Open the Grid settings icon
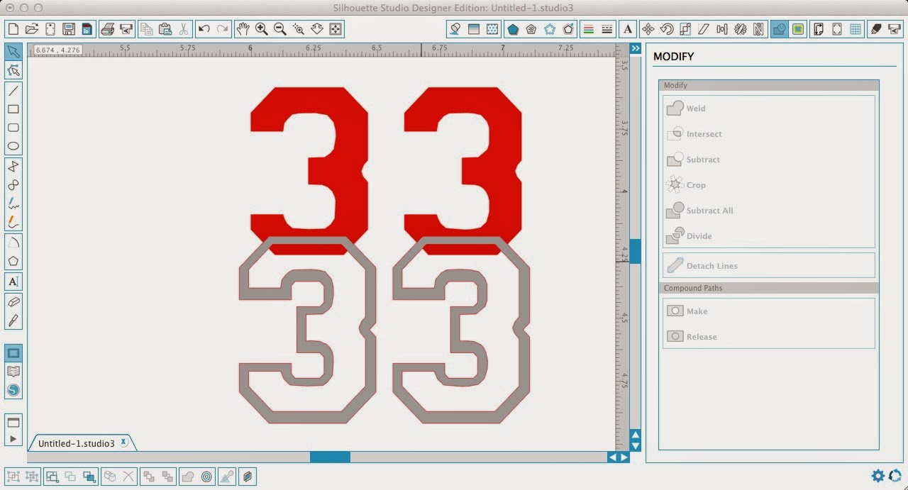Screen dimensions: 908x490 (x=856, y=29)
